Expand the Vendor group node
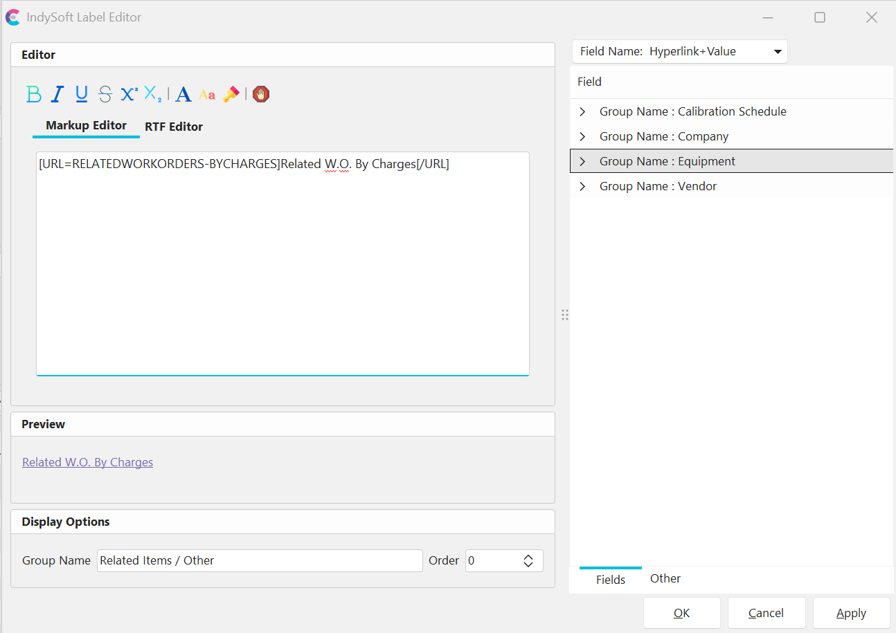This screenshot has width=896, height=633. (x=582, y=186)
